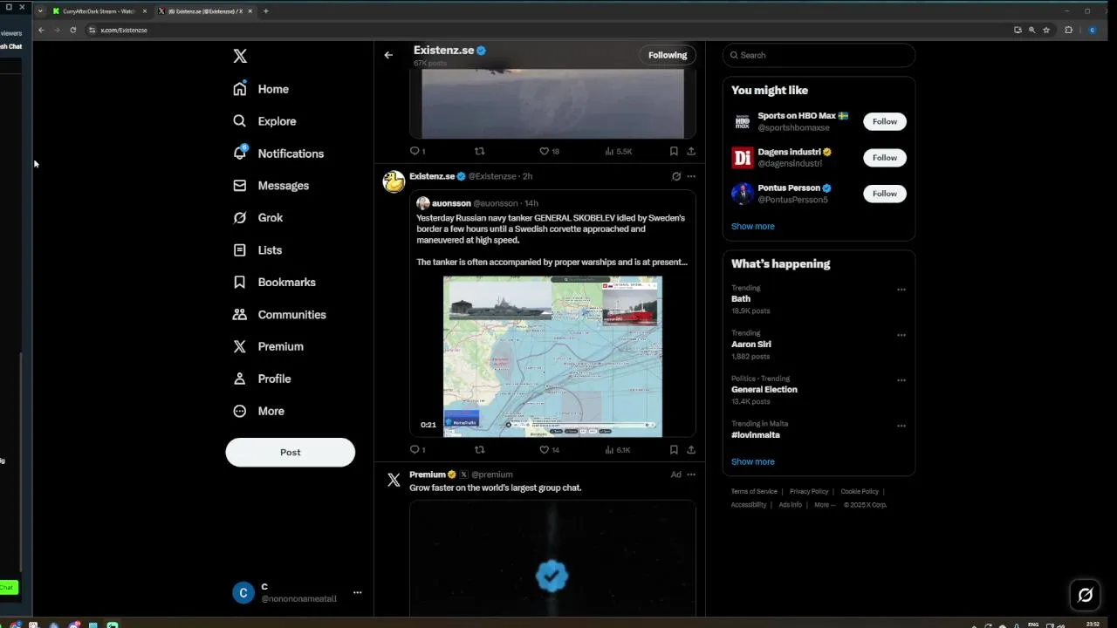The height and width of the screenshot is (628, 1117).
Task: Open options for General Election trend
Action: tap(901, 380)
